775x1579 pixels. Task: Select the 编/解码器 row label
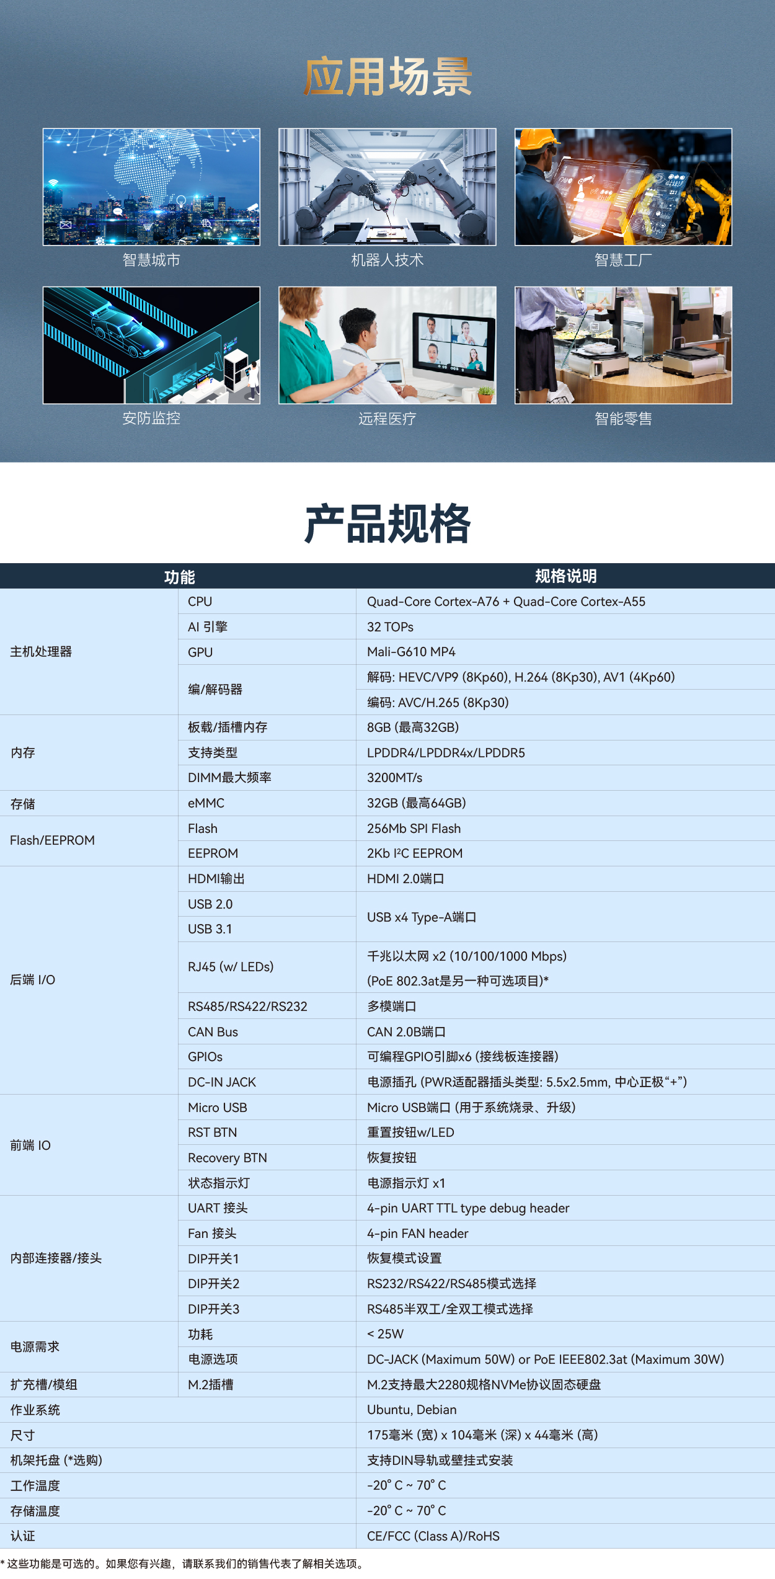(x=215, y=690)
